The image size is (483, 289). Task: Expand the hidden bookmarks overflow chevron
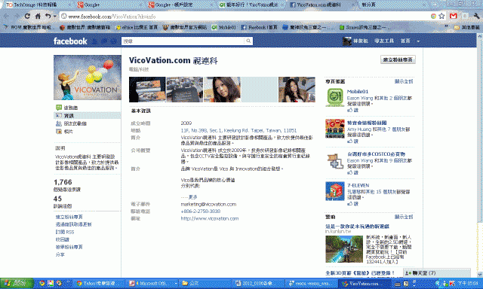coord(446,27)
